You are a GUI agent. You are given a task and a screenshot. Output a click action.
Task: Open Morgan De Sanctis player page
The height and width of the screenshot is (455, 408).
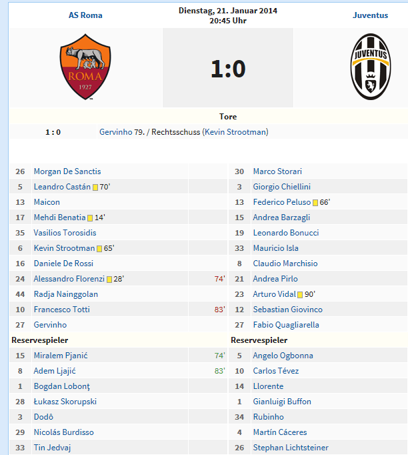click(67, 171)
